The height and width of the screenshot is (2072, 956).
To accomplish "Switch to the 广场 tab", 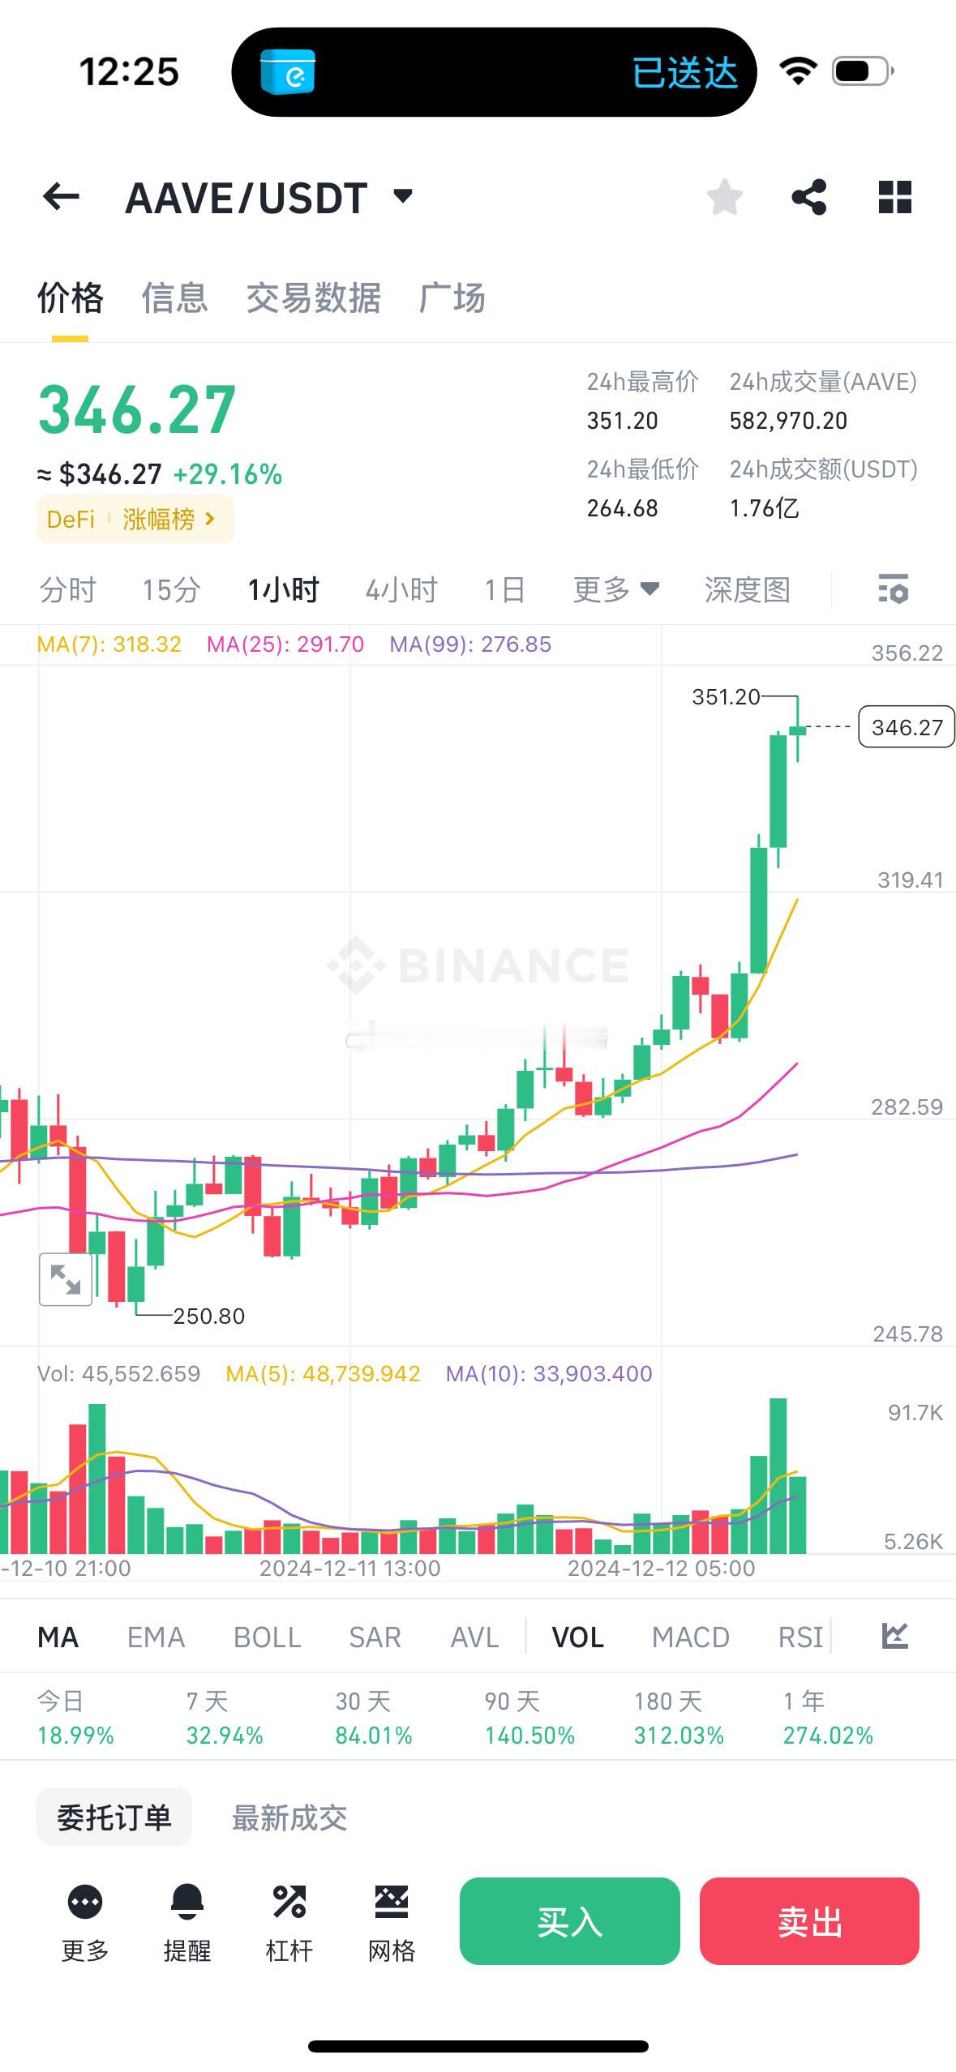I will click(452, 298).
